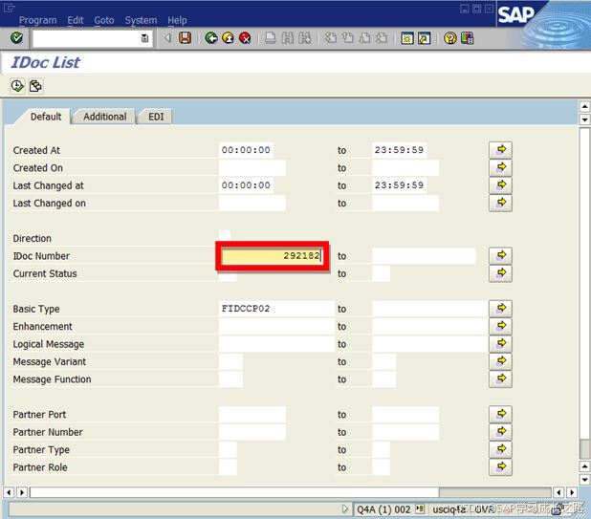Screen dimensions: 591x519
Task: Open the Help menu
Action: (x=177, y=20)
